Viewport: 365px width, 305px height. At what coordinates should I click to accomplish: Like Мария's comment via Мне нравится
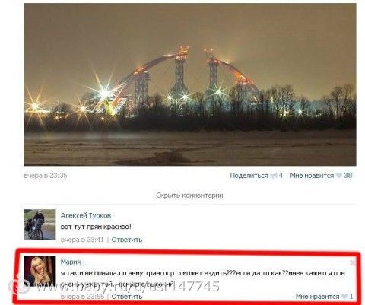point(317,297)
